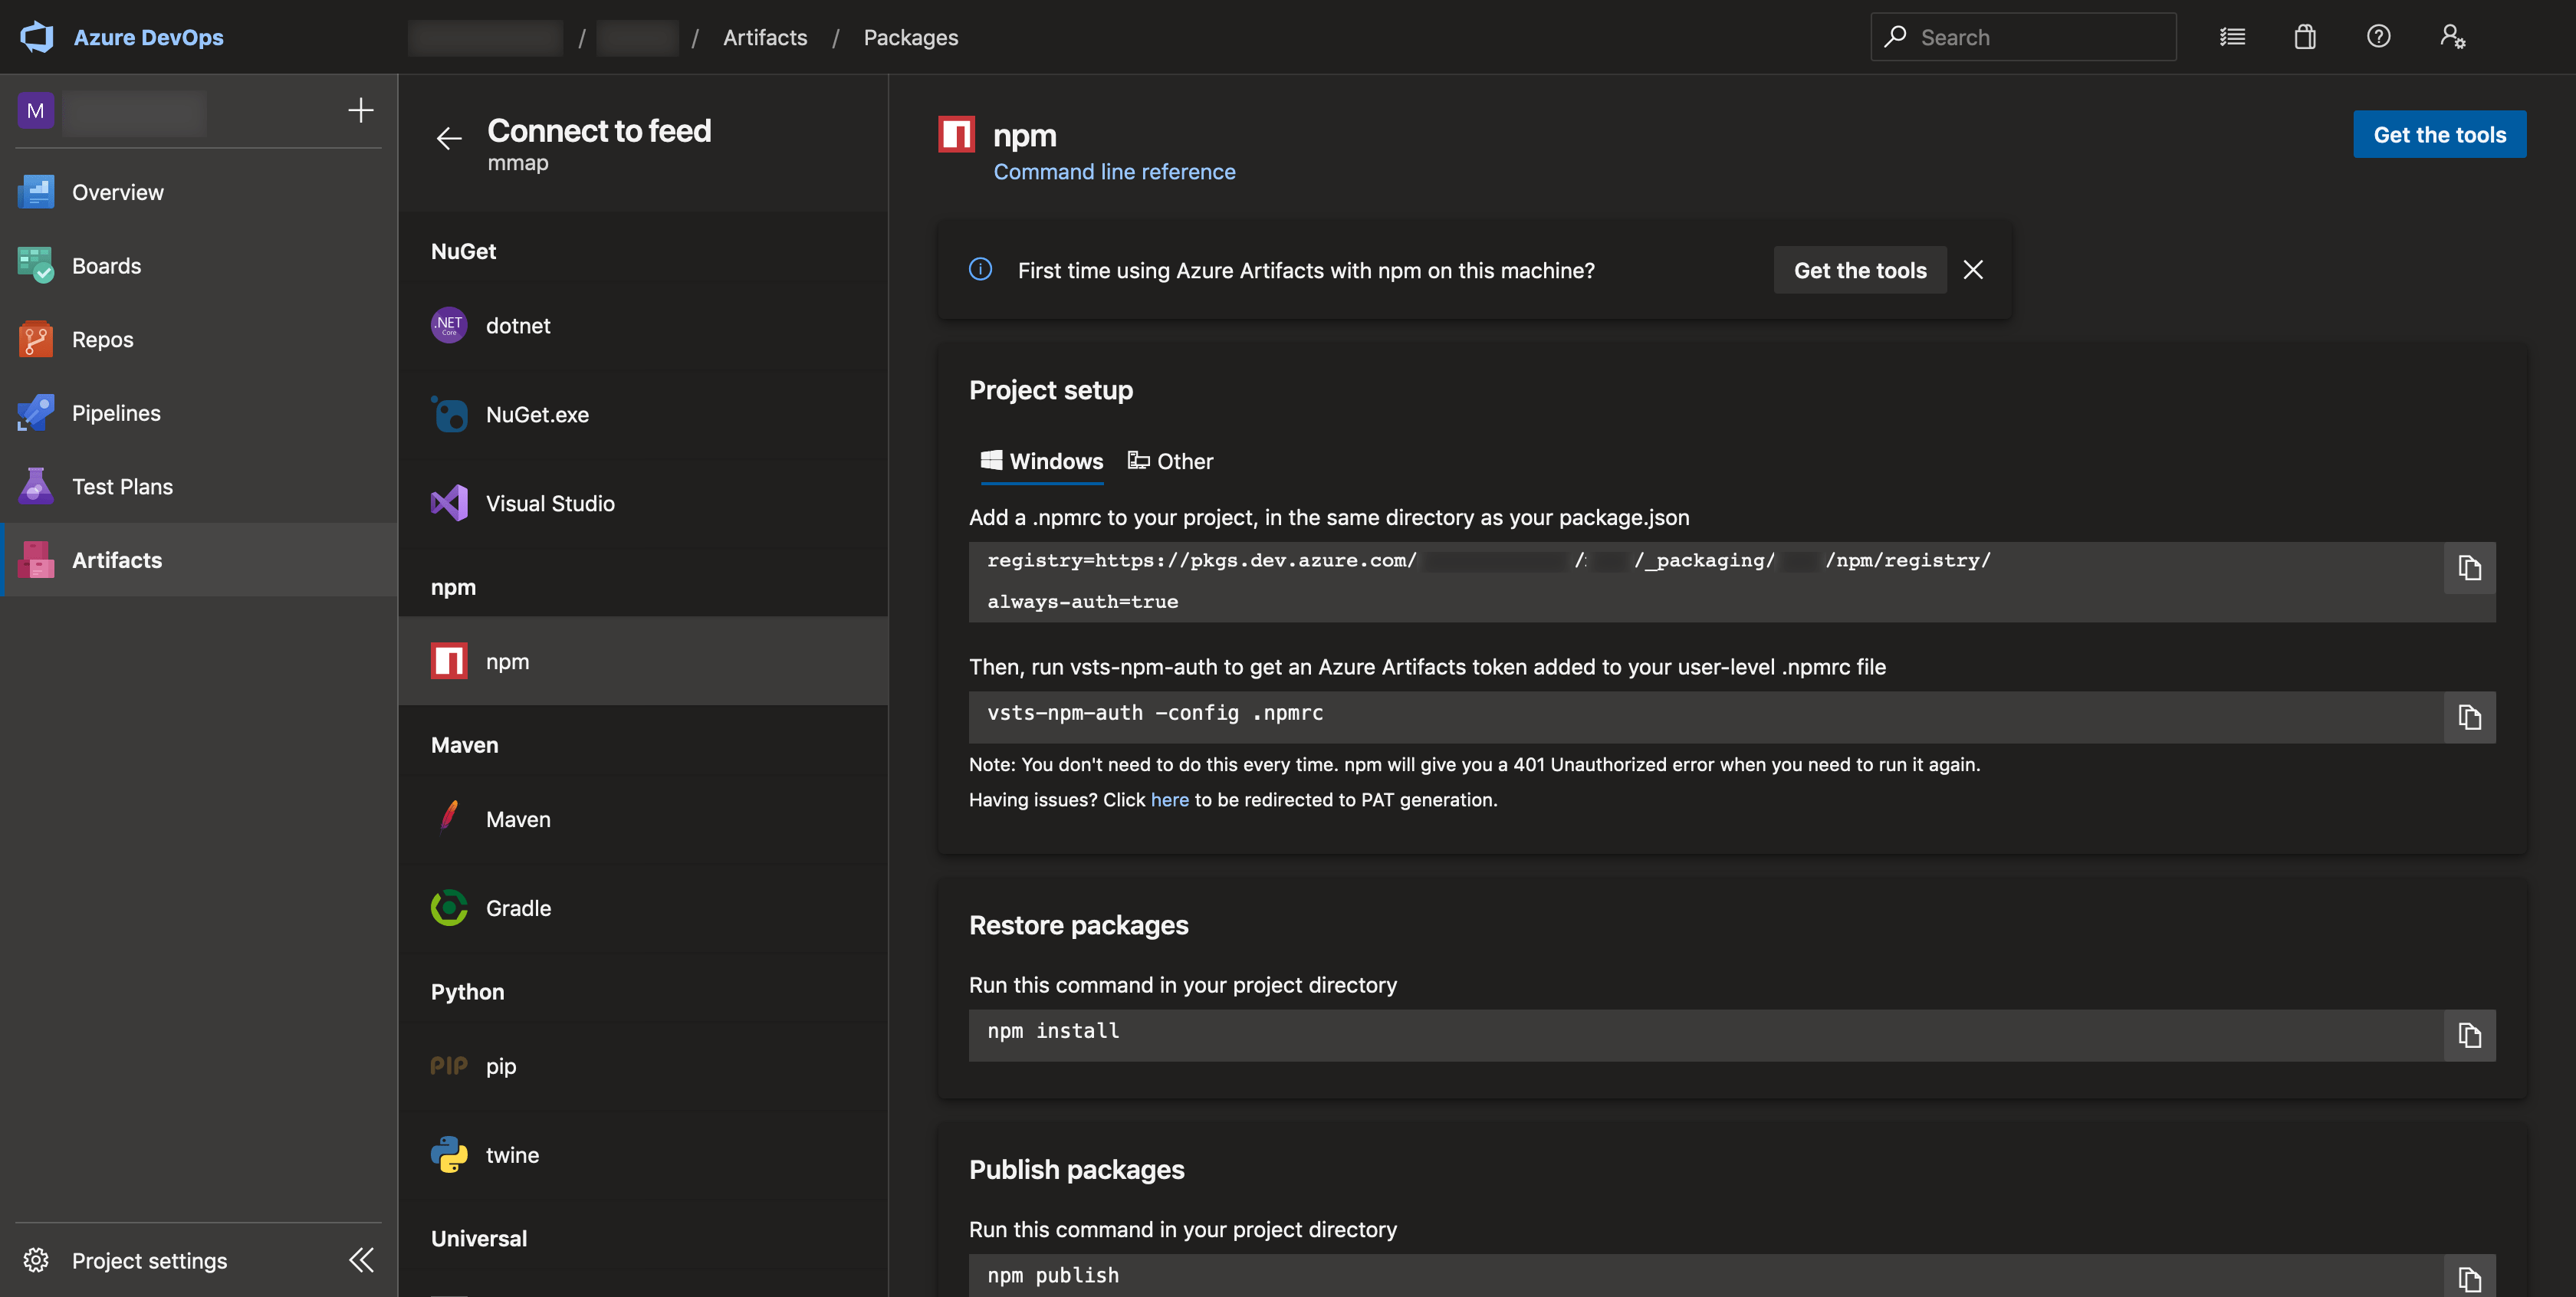
Task: Click the Get the tools button
Action: point(2439,133)
